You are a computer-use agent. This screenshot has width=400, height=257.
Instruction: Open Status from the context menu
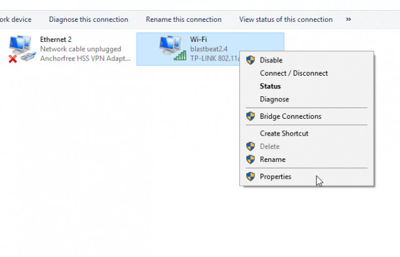[x=270, y=86]
